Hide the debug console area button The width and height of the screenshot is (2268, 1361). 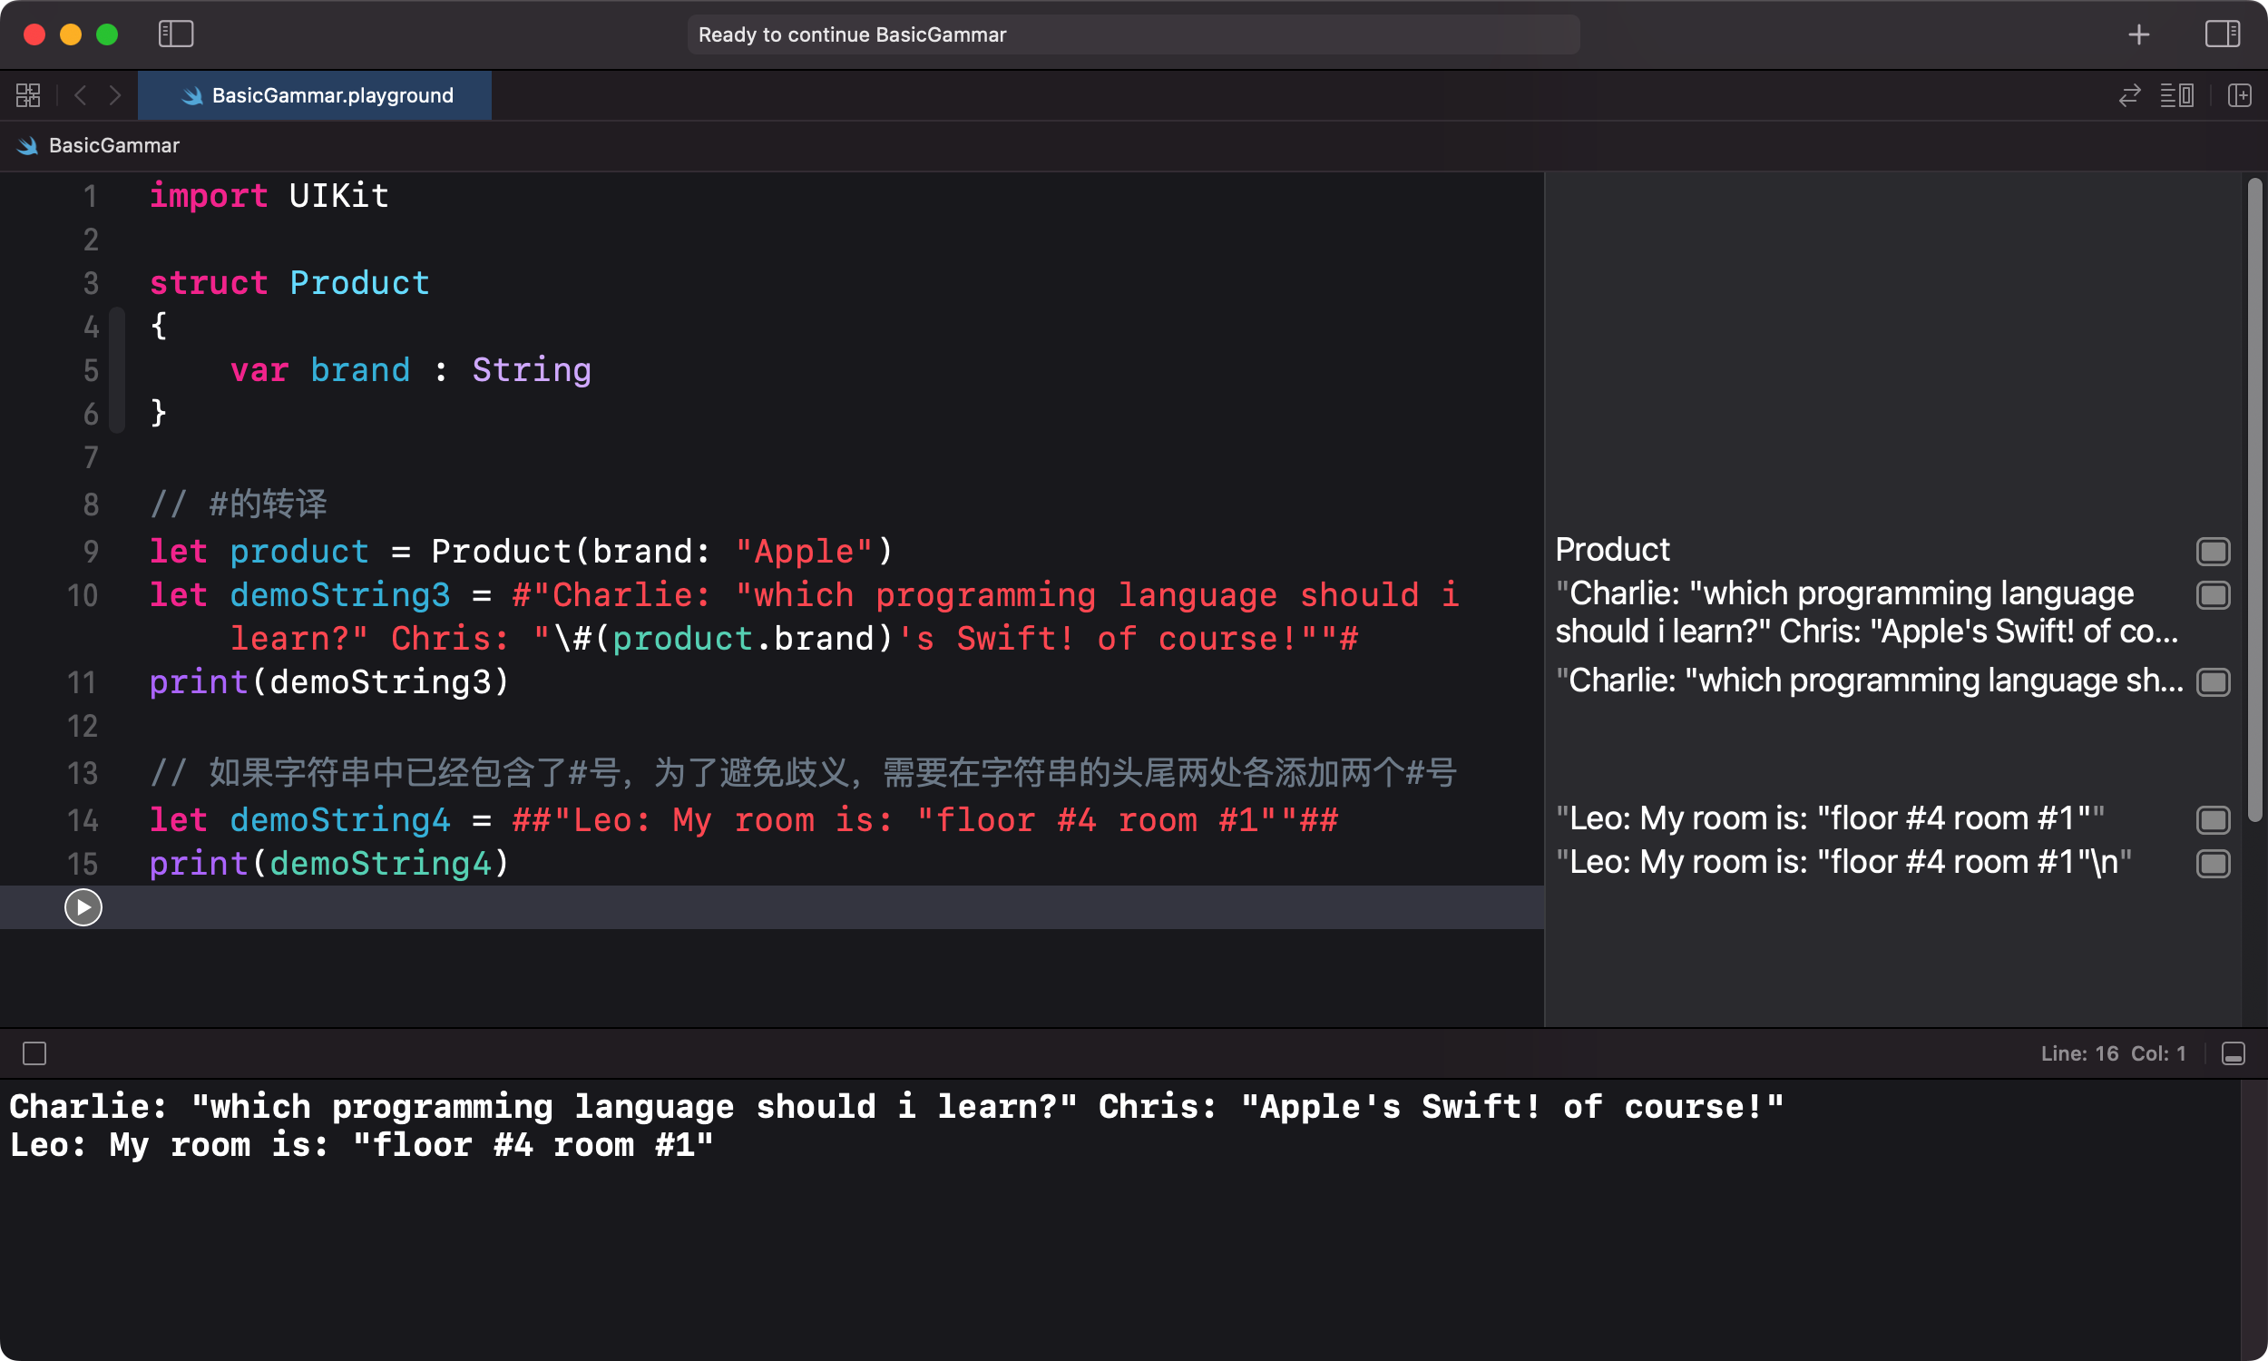coord(2234,1053)
